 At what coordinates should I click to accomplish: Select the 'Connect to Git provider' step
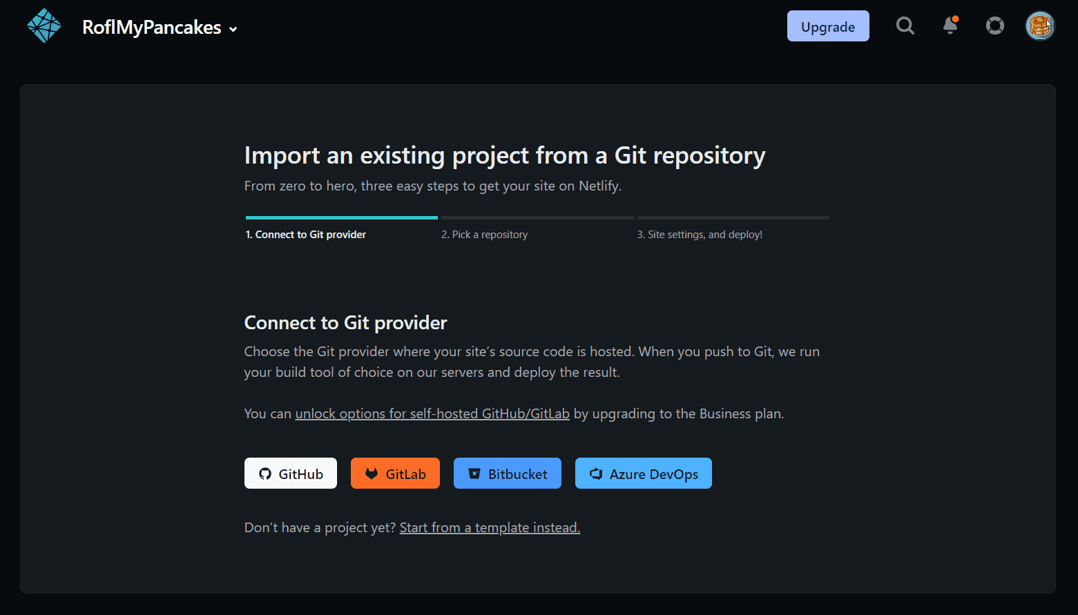[306, 235]
